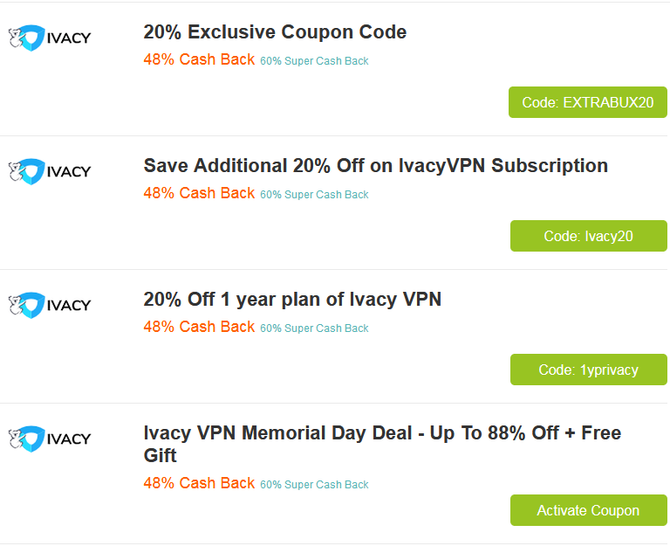The height and width of the screenshot is (546, 670).
Task: Open 20% Off 1 year plan title
Action: [292, 300]
